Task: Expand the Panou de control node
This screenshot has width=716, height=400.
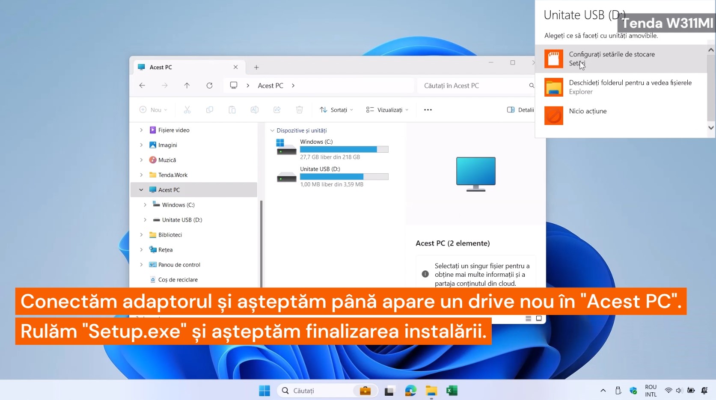Action: click(141, 265)
